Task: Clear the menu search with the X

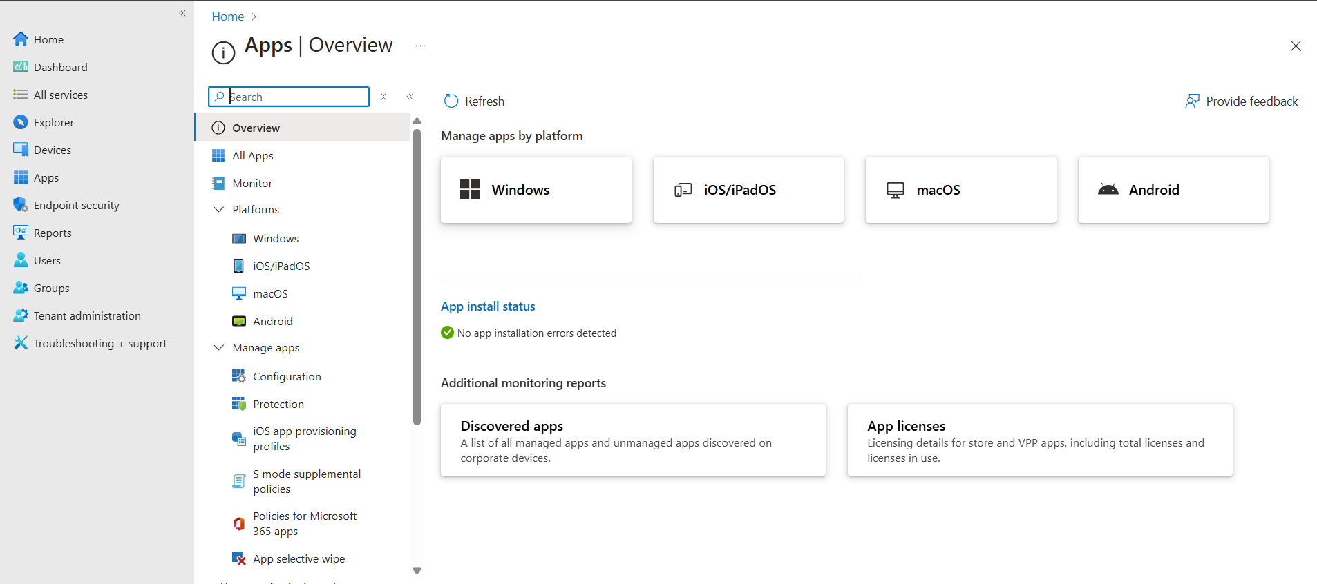Action: [383, 97]
